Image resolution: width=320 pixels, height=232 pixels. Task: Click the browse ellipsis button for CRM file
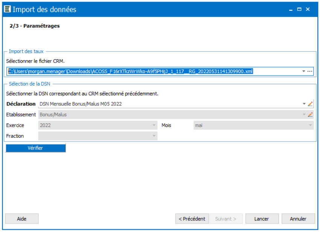[x=310, y=71]
